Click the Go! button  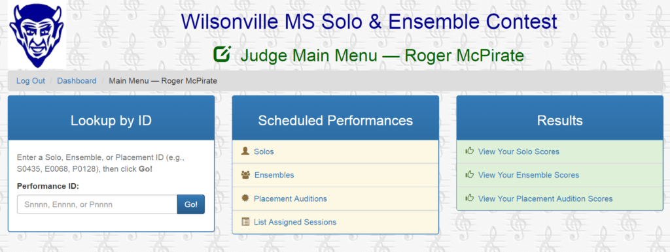[x=191, y=204]
